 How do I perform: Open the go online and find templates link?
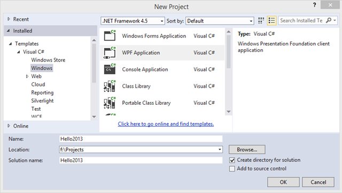(x=166, y=124)
